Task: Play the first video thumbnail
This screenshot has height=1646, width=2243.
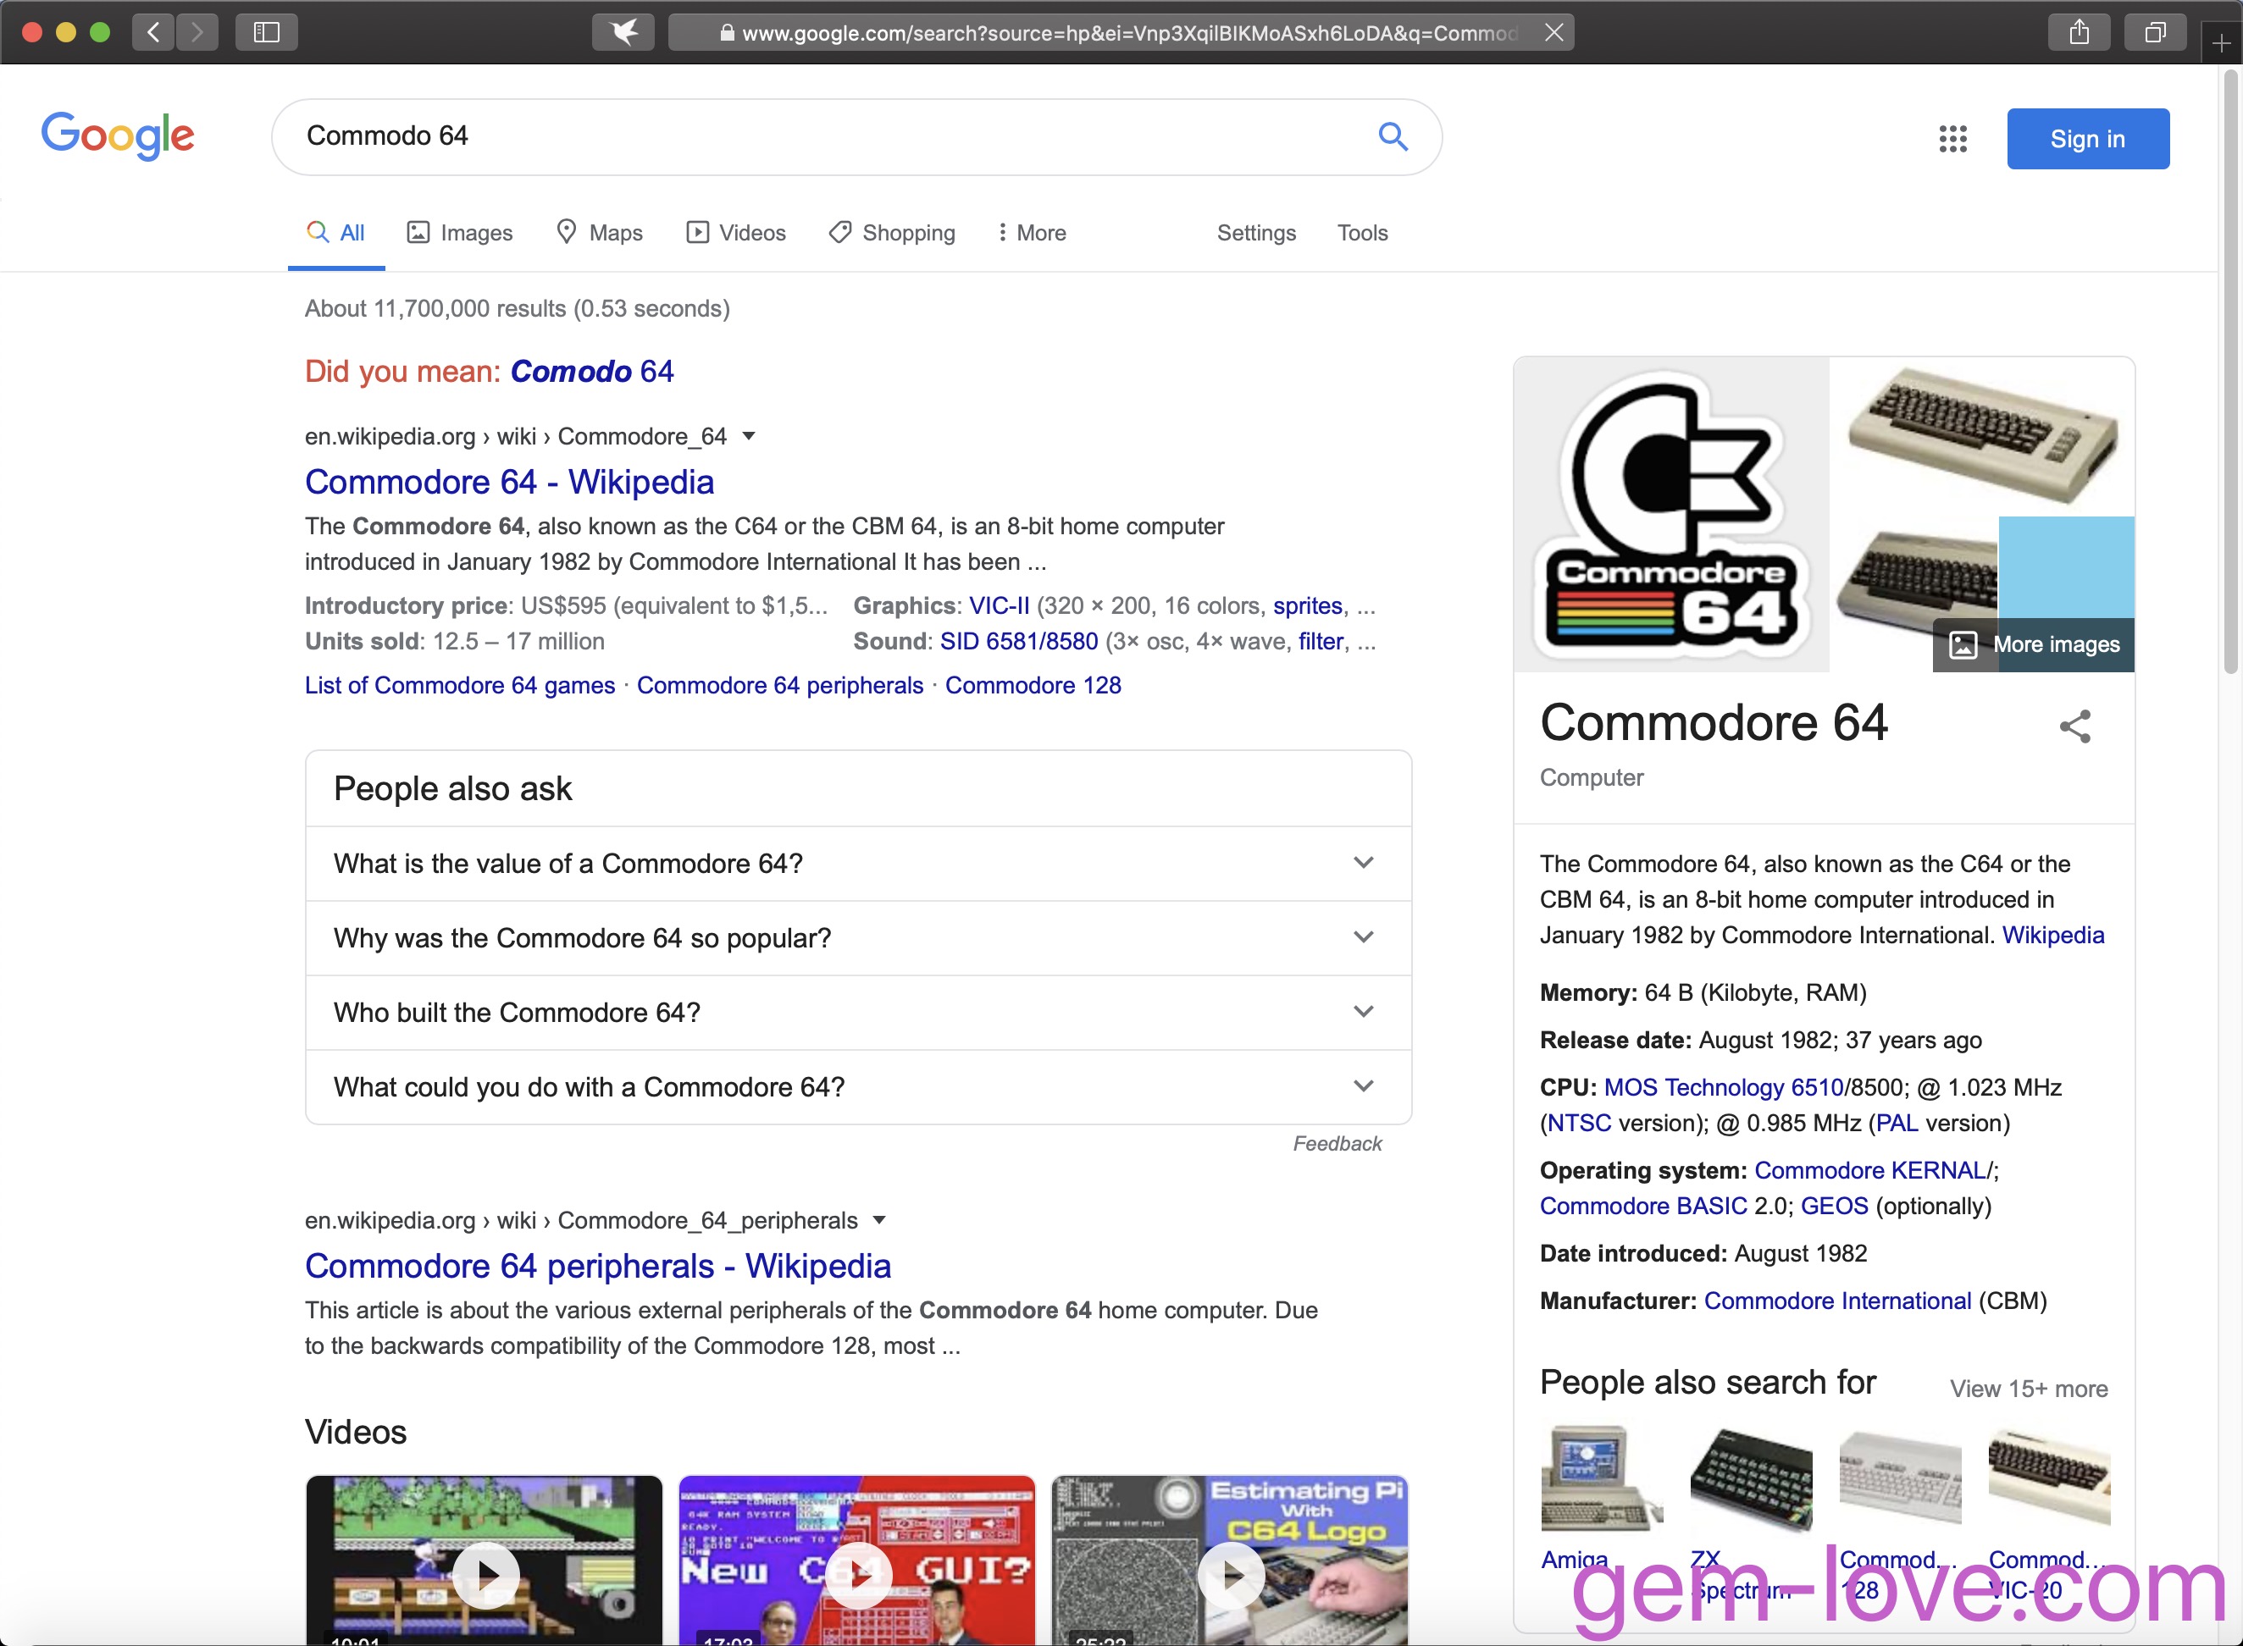Action: pos(485,1560)
